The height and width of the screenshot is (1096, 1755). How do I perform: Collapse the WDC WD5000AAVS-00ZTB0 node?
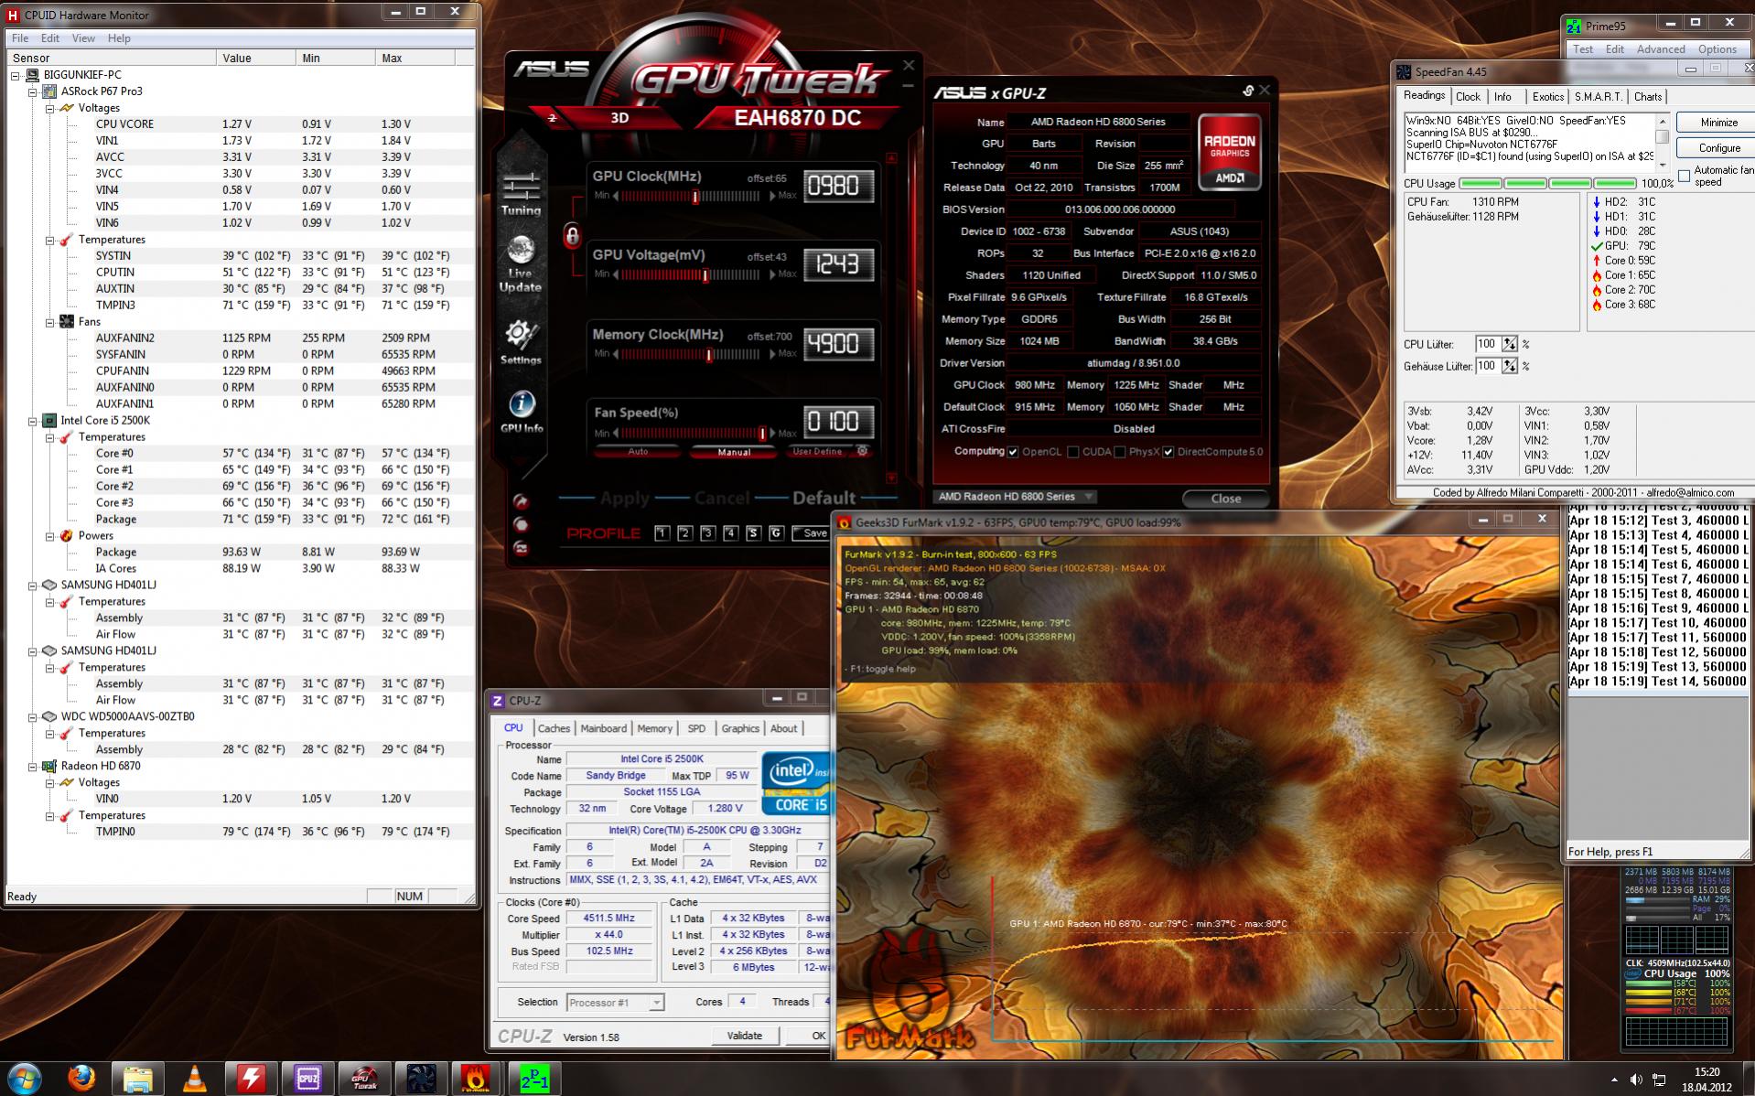point(33,717)
